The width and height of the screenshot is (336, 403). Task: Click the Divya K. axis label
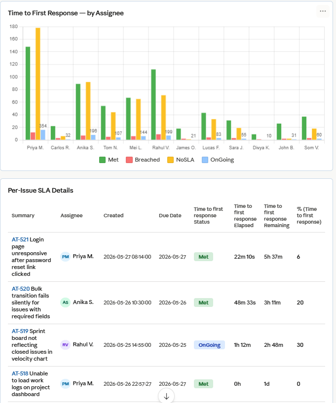(x=261, y=148)
